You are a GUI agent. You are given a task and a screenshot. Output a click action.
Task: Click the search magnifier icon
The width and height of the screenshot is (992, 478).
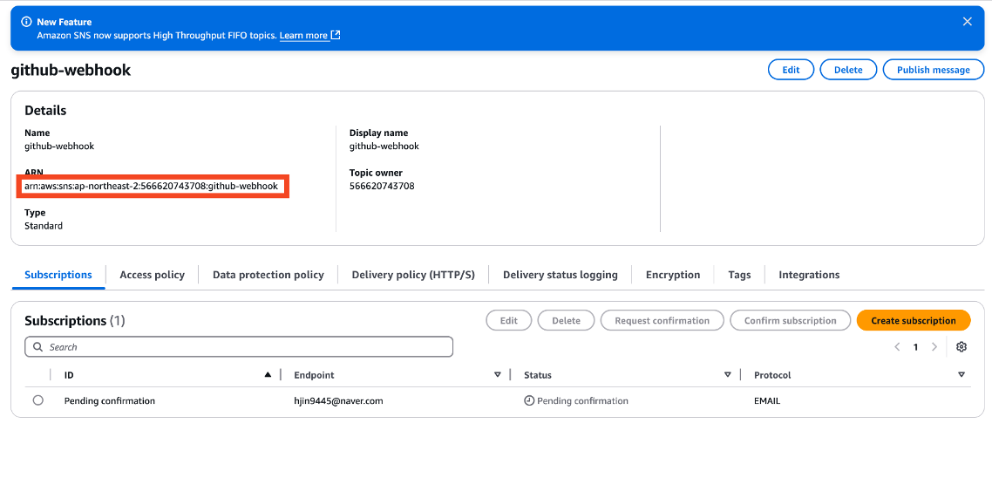tap(38, 347)
